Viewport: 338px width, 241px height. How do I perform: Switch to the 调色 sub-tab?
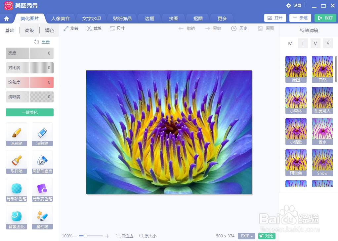49,30
